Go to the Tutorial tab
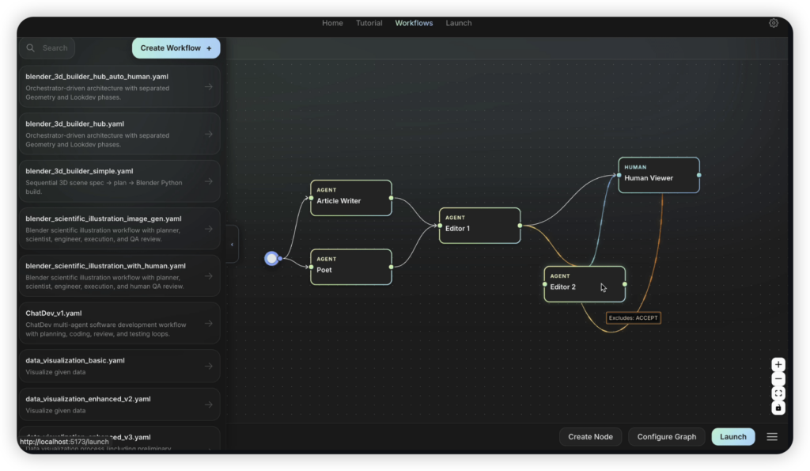The image size is (810, 471). point(369,23)
